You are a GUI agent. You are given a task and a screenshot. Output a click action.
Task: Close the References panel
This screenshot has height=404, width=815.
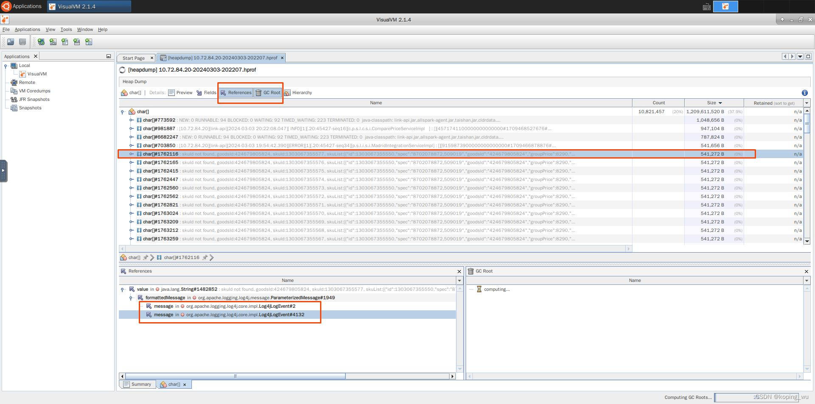coord(459,271)
